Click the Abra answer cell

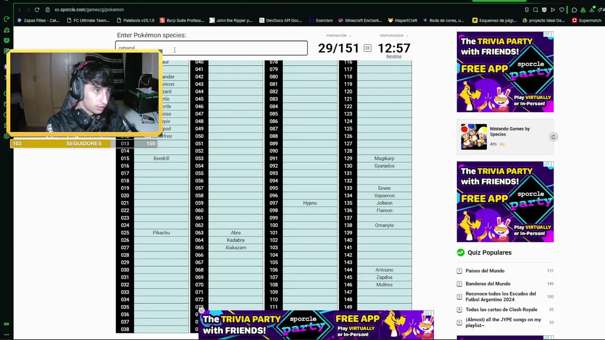235,233
